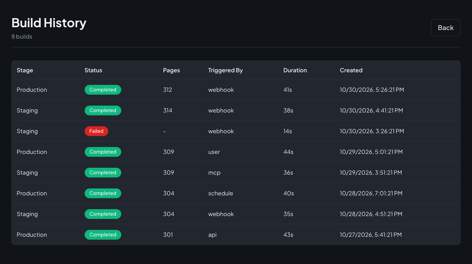The width and height of the screenshot is (472, 264).
Task: Click 304 pages in the schedule build row
Action: pyautogui.click(x=168, y=193)
